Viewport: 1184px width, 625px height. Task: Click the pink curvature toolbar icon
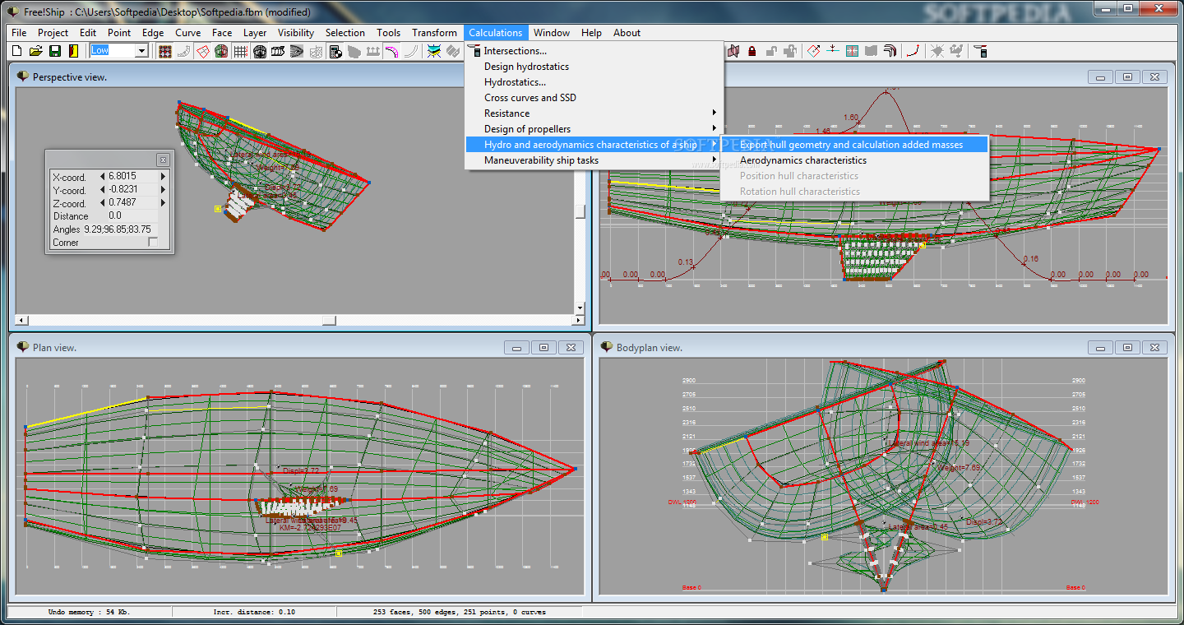tap(391, 51)
